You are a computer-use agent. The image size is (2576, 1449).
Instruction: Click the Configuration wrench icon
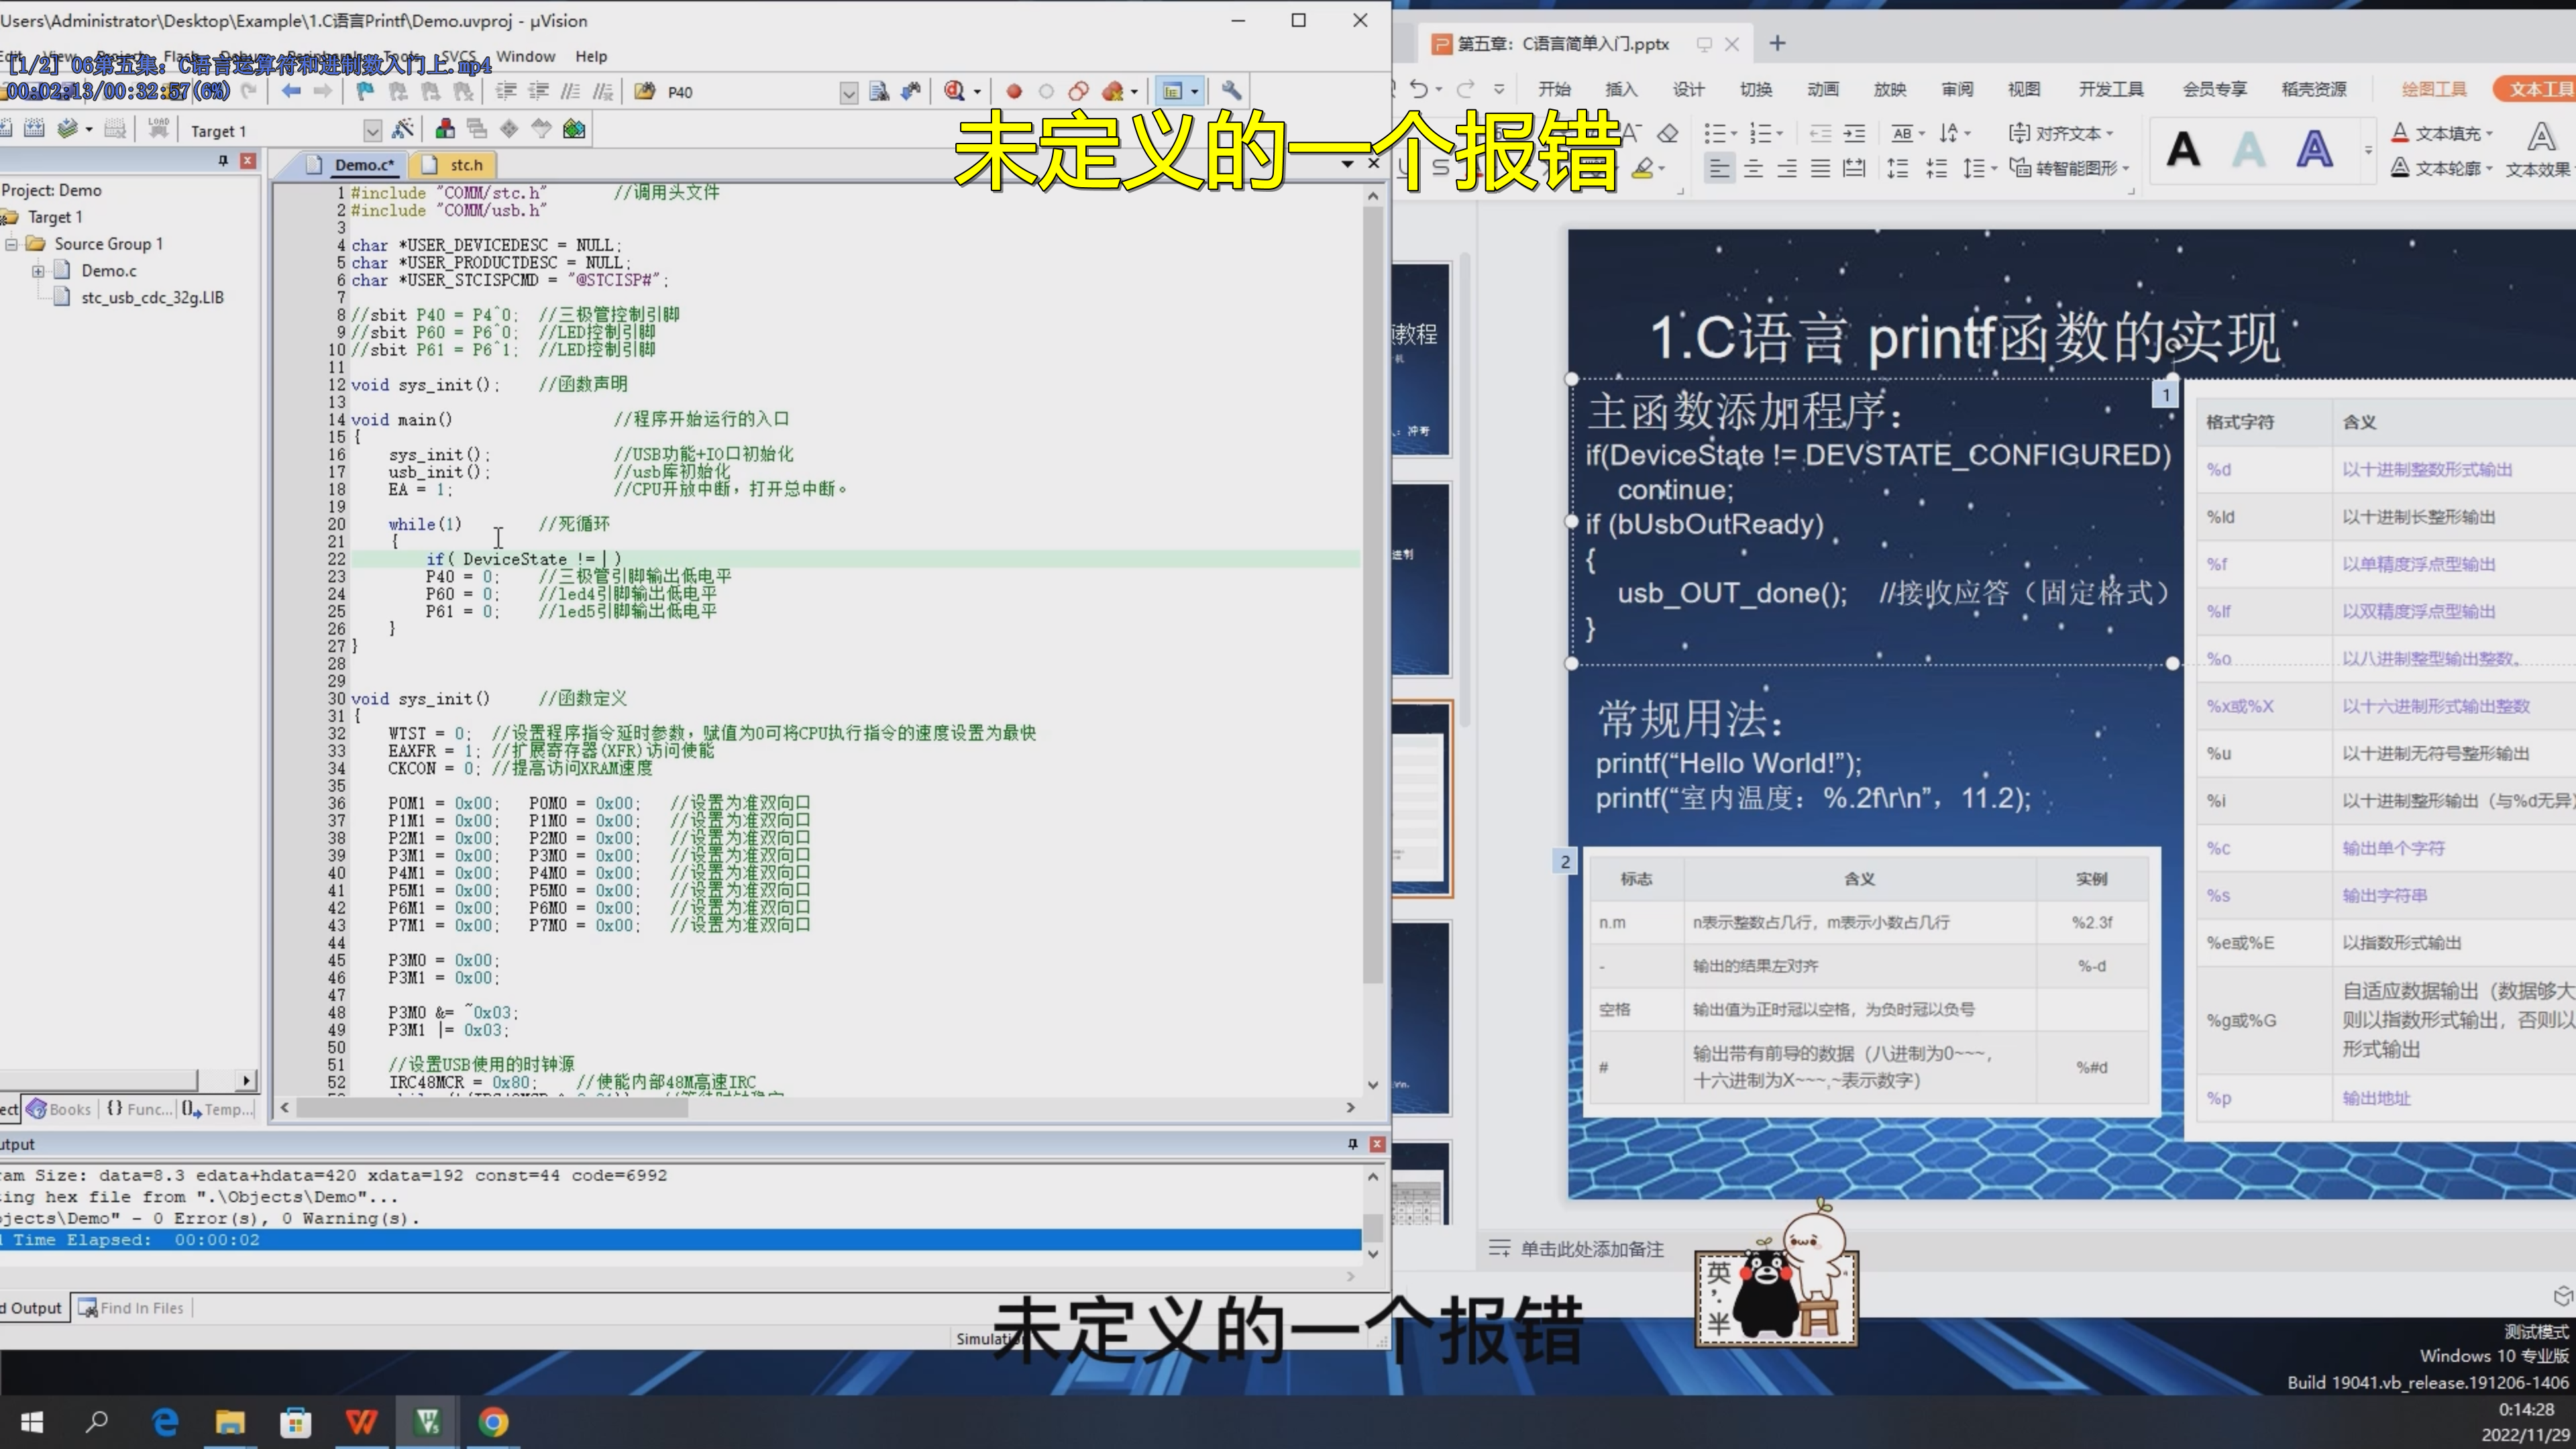pyautogui.click(x=1231, y=91)
